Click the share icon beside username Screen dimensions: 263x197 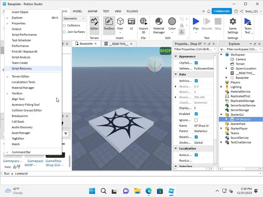241,11
